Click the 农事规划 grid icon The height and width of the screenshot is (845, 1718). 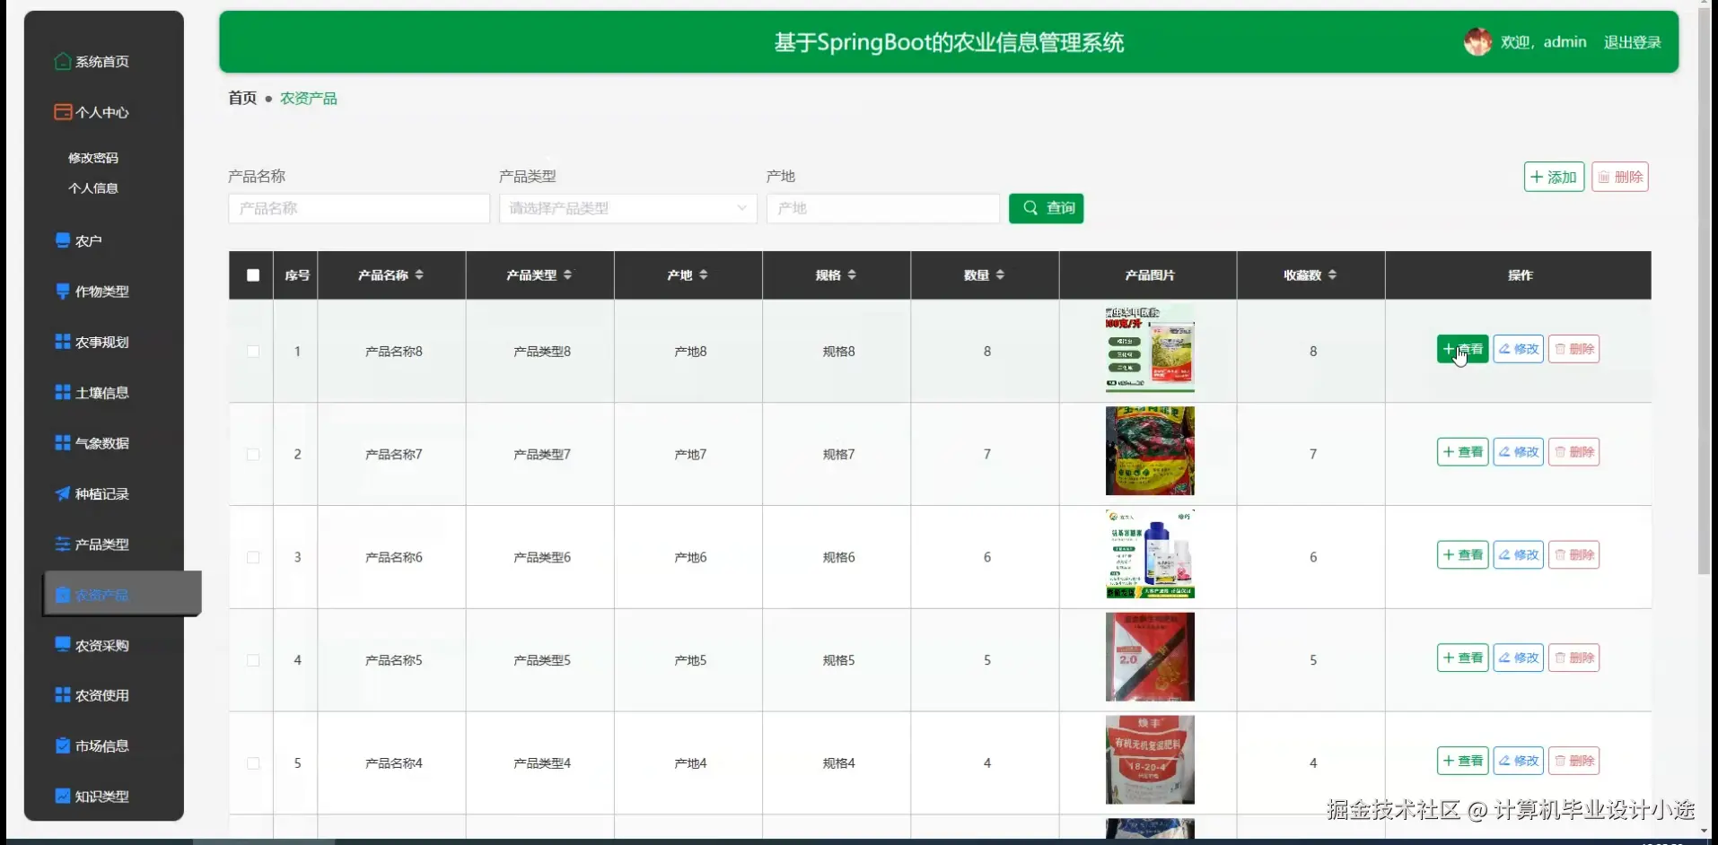pyautogui.click(x=63, y=342)
